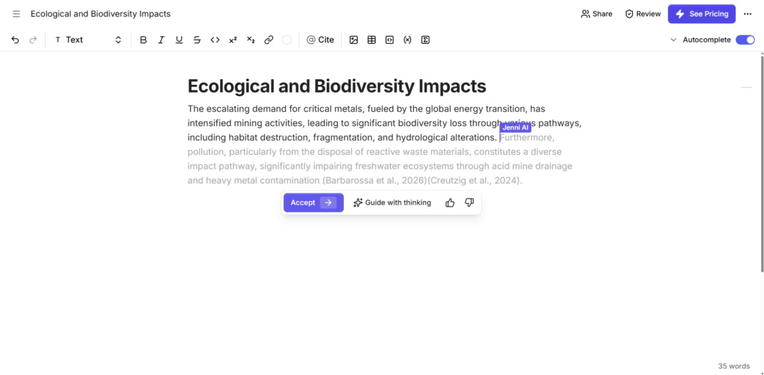The width and height of the screenshot is (764, 375).
Task: Toggle underline formatting
Action: point(179,40)
